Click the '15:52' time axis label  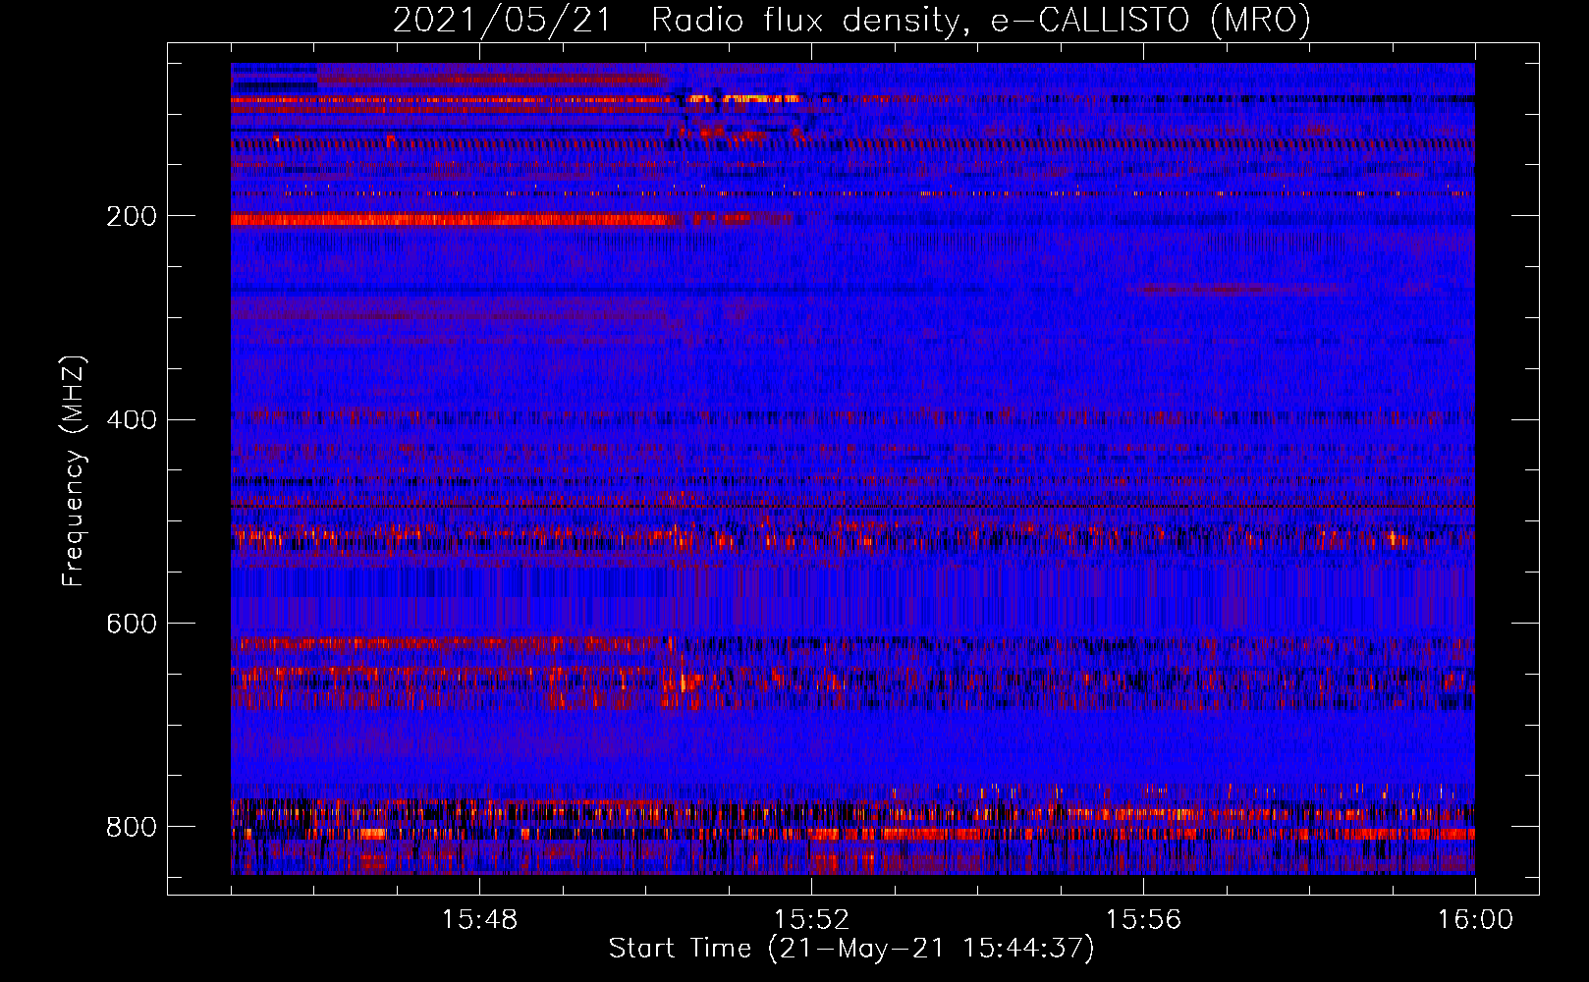811,920
